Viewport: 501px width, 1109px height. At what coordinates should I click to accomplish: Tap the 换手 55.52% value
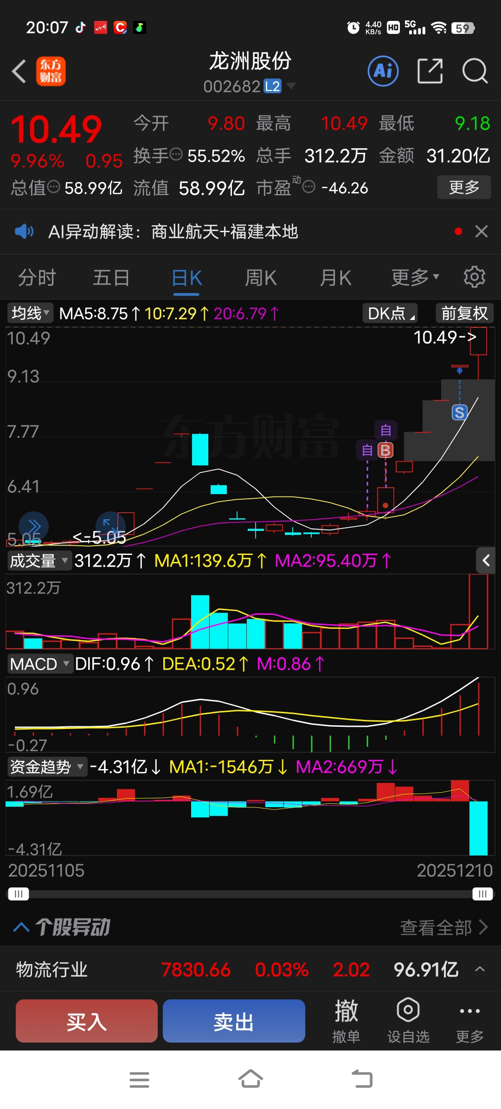tap(216, 156)
